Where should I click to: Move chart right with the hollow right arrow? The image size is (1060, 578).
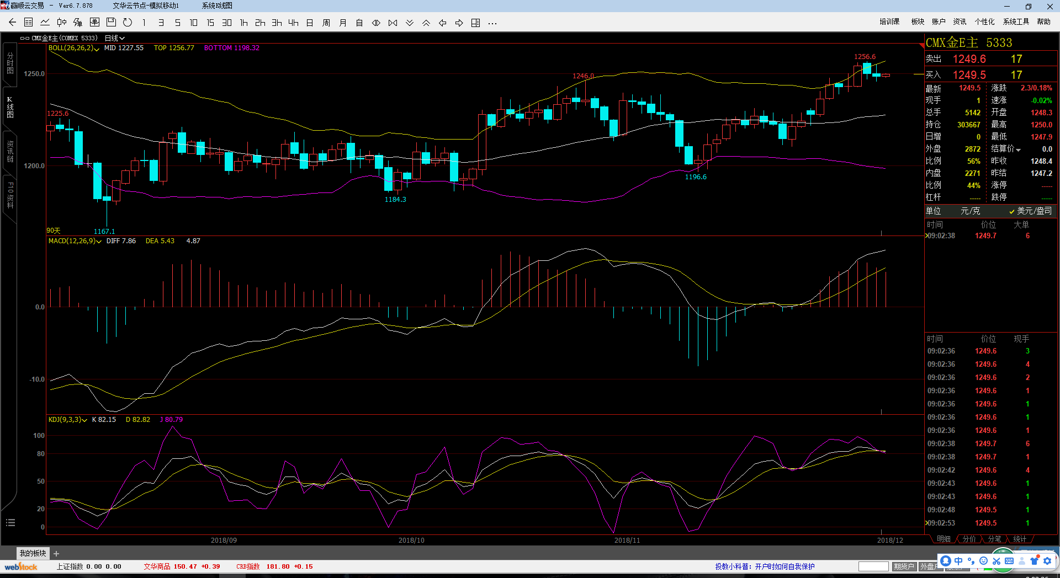pyautogui.click(x=459, y=23)
